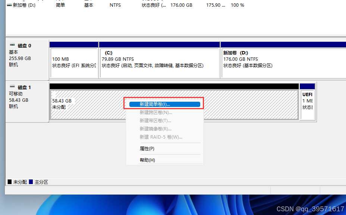346x215 pixels.
Task: Click the black 未分配 legend swatch
Action: [x=9, y=182]
